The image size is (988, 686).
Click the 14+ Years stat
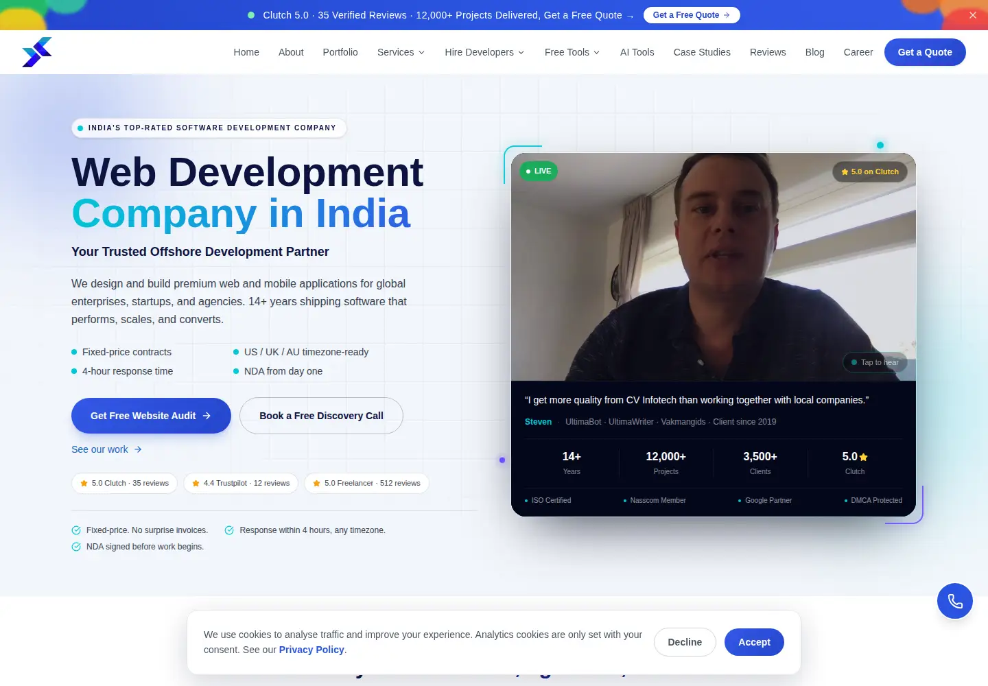pyautogui.click(x=572, y=463)
